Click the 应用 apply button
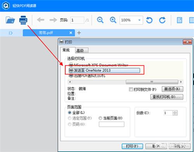Screen dimensions: 194x152 pyautogui.click(x=180, y=146)
